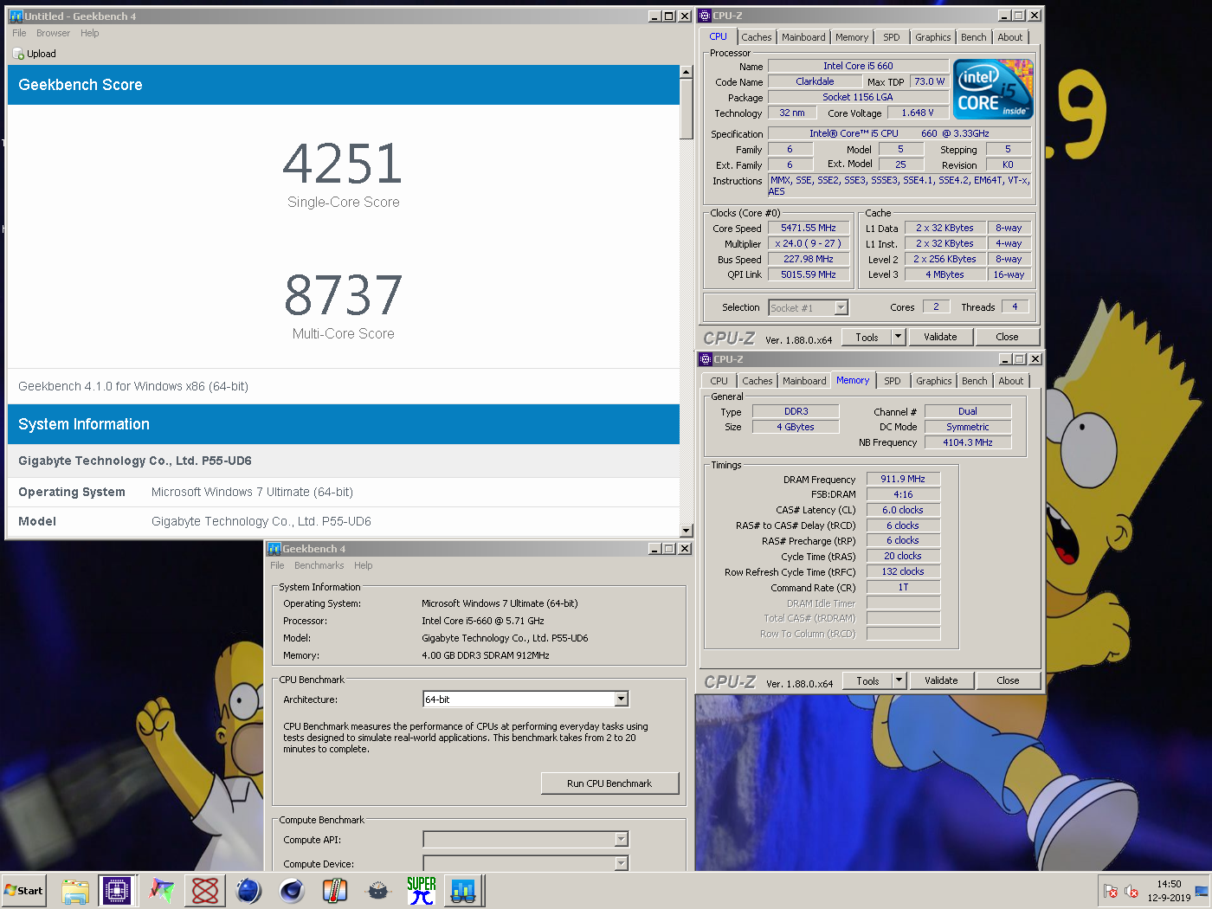Screen dimensions: 1212x909
Task: Click Run CPU Benchmark button
Action: (609, 783)
